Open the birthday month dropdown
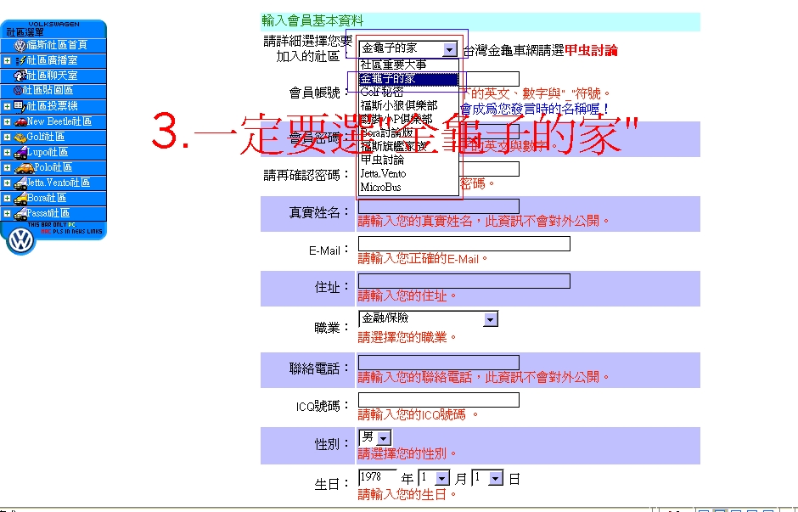Viewport: 798px width, 512px height. click(441, 479)
